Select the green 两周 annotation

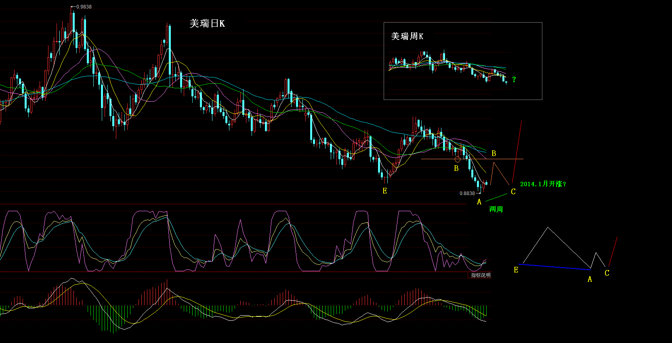pos(496,209)
